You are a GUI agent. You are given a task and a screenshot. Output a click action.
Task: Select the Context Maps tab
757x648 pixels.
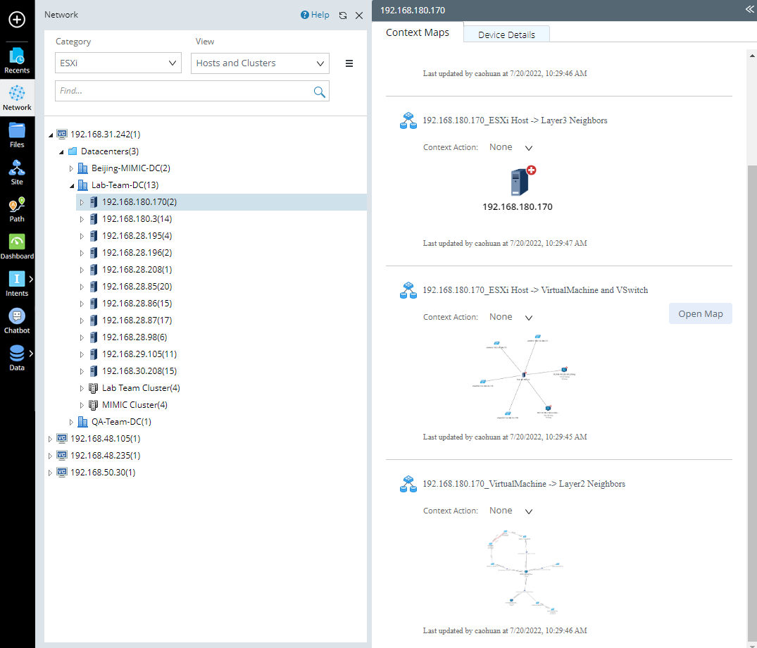click(x=418, y=33)
